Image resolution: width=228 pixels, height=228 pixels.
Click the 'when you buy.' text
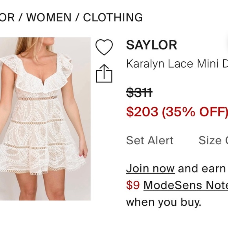tap(164, 202)
